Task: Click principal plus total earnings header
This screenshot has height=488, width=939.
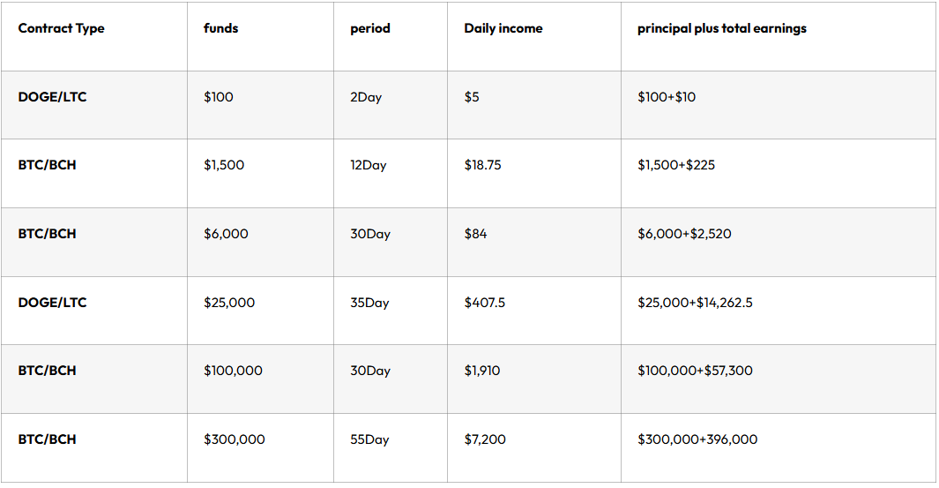Action: tap(721, 28)
